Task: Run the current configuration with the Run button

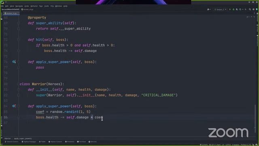Action: [230, 9]
